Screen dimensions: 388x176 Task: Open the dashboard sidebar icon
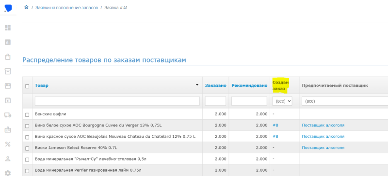[8, 28]
